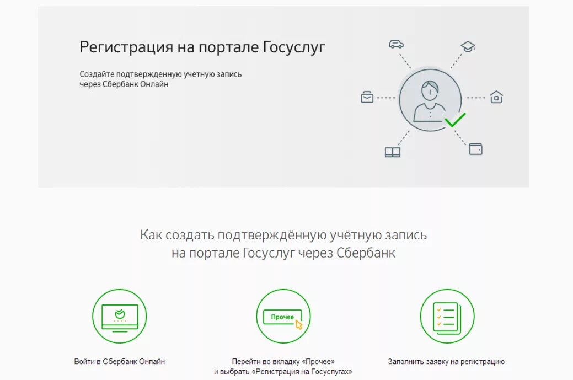Screen dimensions: 573x380
Task: Click the text «Создайте подтвержденную учетную запись»
Action: click(x=160, y=74)
